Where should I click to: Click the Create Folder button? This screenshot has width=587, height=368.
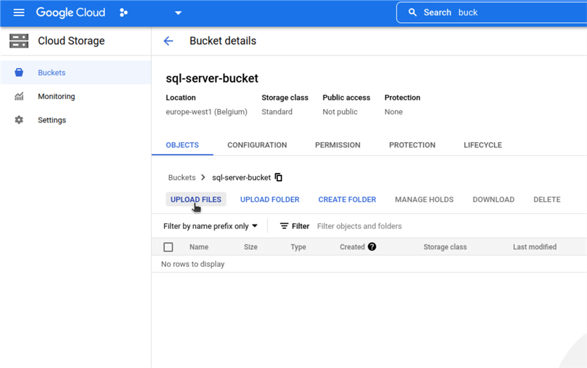347,200
